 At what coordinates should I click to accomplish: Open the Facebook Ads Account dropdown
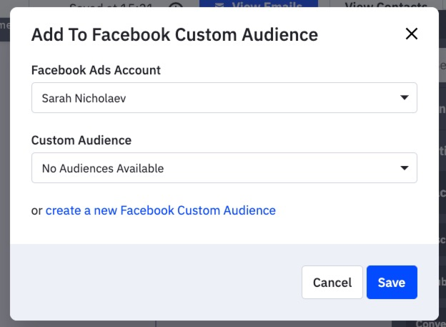(224, 98)
